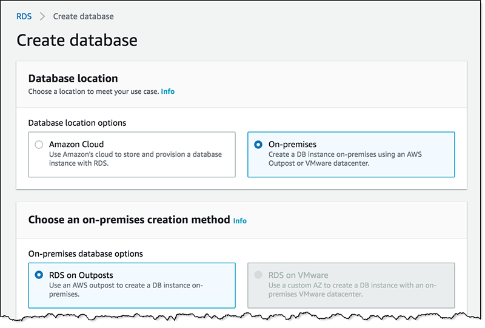Click the 'Choose a location' helper text
485x328 pixels.
tap(93, 91)
